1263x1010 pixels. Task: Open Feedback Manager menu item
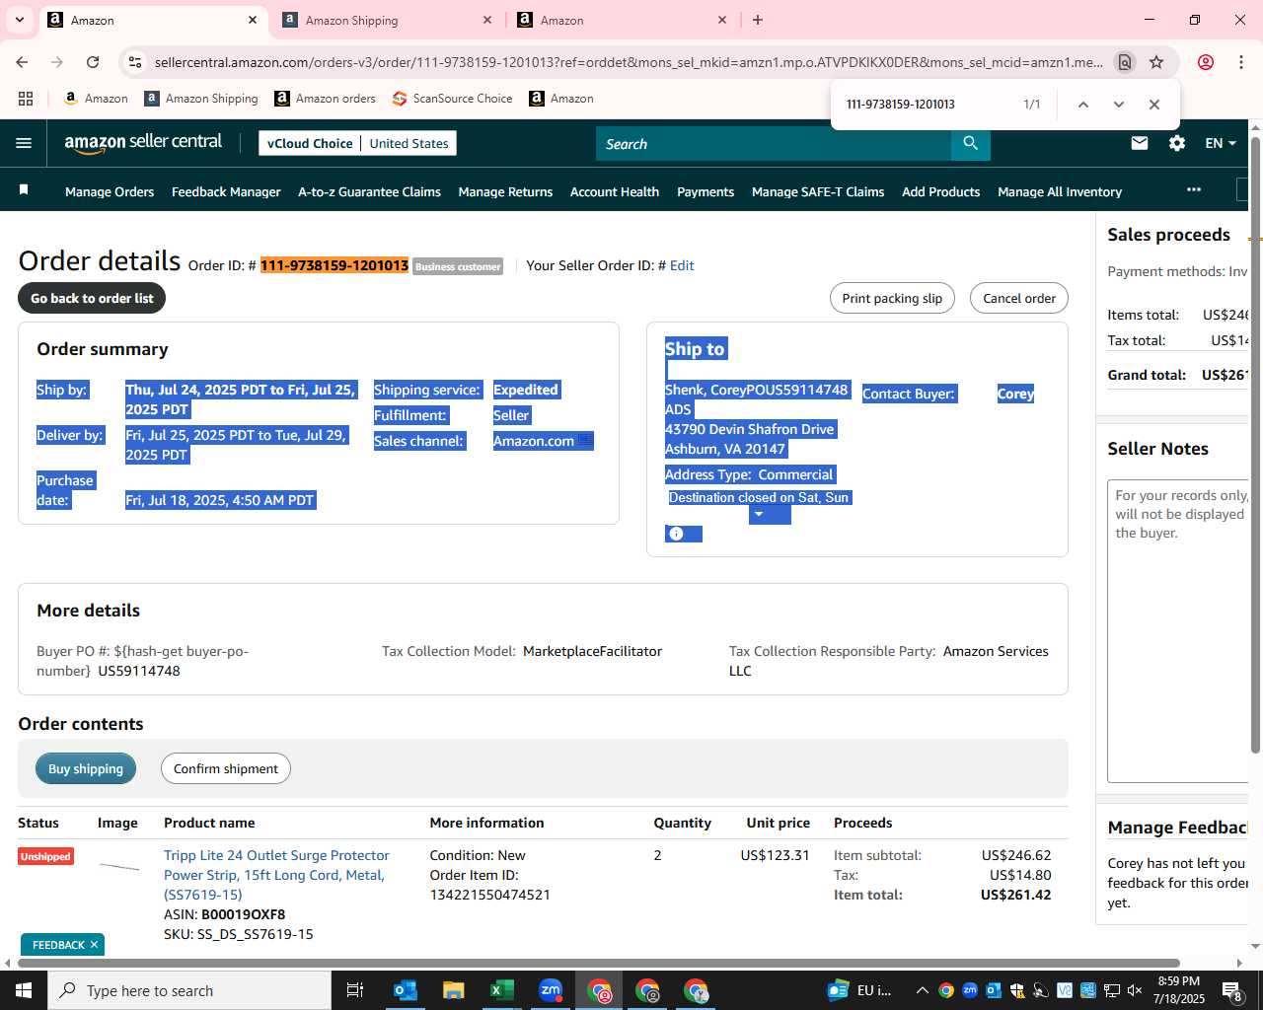click(226, 191)
